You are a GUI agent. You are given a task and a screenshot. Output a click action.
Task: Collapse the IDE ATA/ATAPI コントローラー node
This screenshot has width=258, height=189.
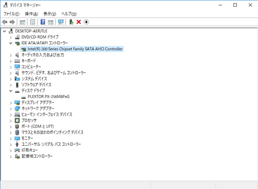coord(11,43)
